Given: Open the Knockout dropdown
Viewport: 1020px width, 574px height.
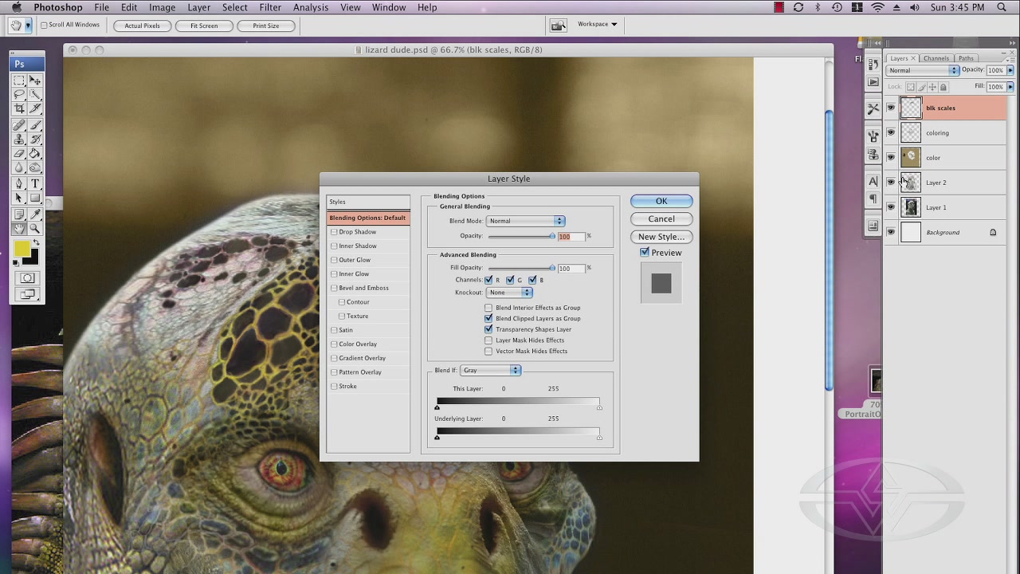Looking at the screenshot, I should point(509,293).
